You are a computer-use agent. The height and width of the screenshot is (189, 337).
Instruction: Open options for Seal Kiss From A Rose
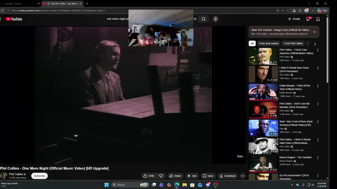(318, 122)
